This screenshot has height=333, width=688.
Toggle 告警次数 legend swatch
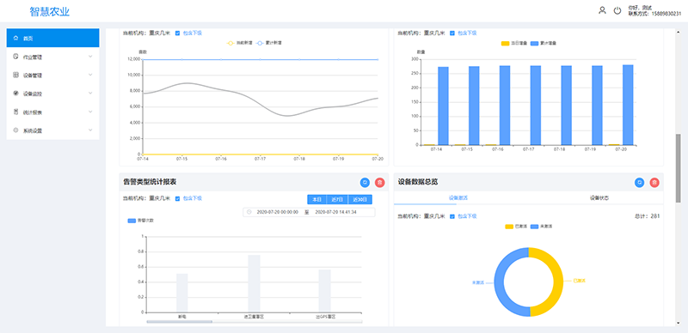(x=132, y=221)
